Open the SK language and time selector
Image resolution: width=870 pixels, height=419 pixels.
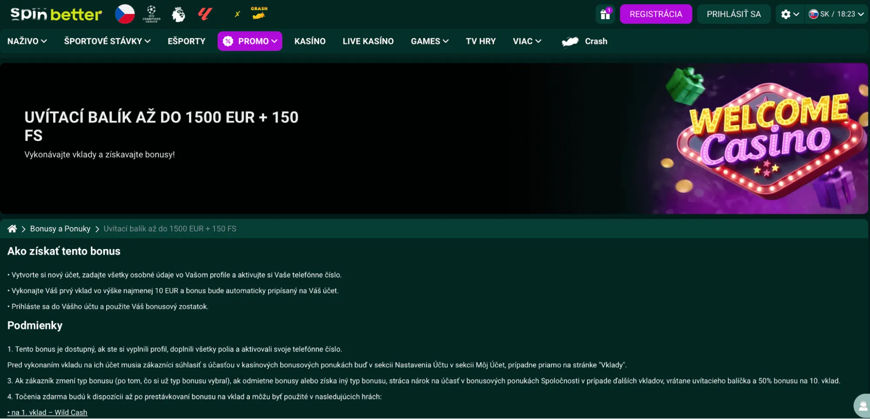836,14
